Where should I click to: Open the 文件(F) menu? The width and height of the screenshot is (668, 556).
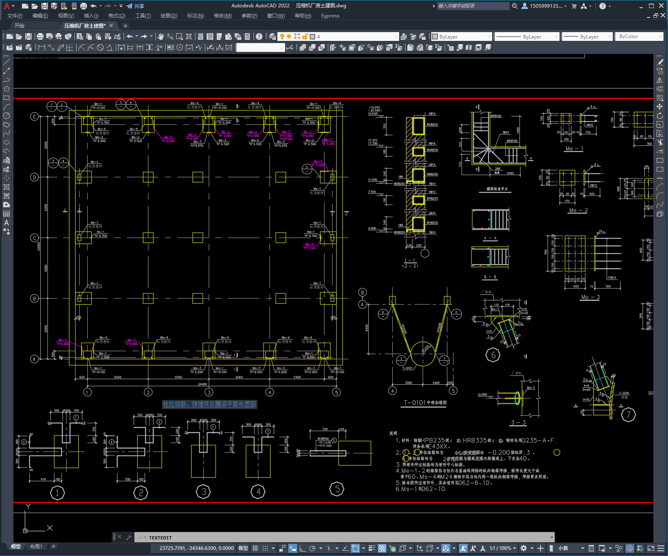click(x=15, y=16)
